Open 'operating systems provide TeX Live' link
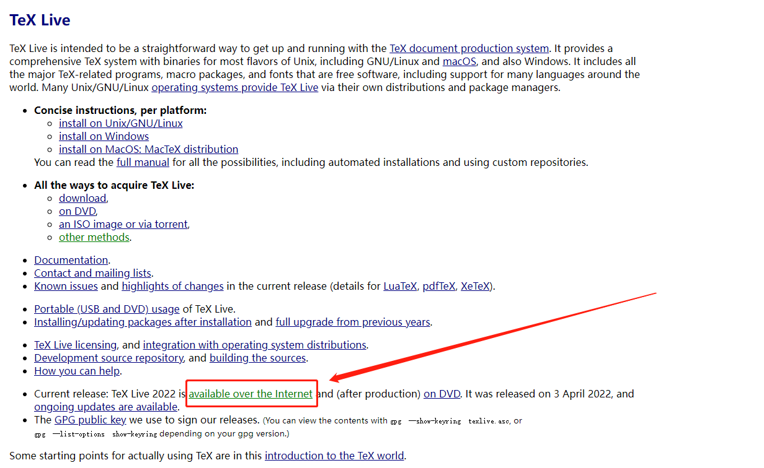 click(x=235, y=87)
